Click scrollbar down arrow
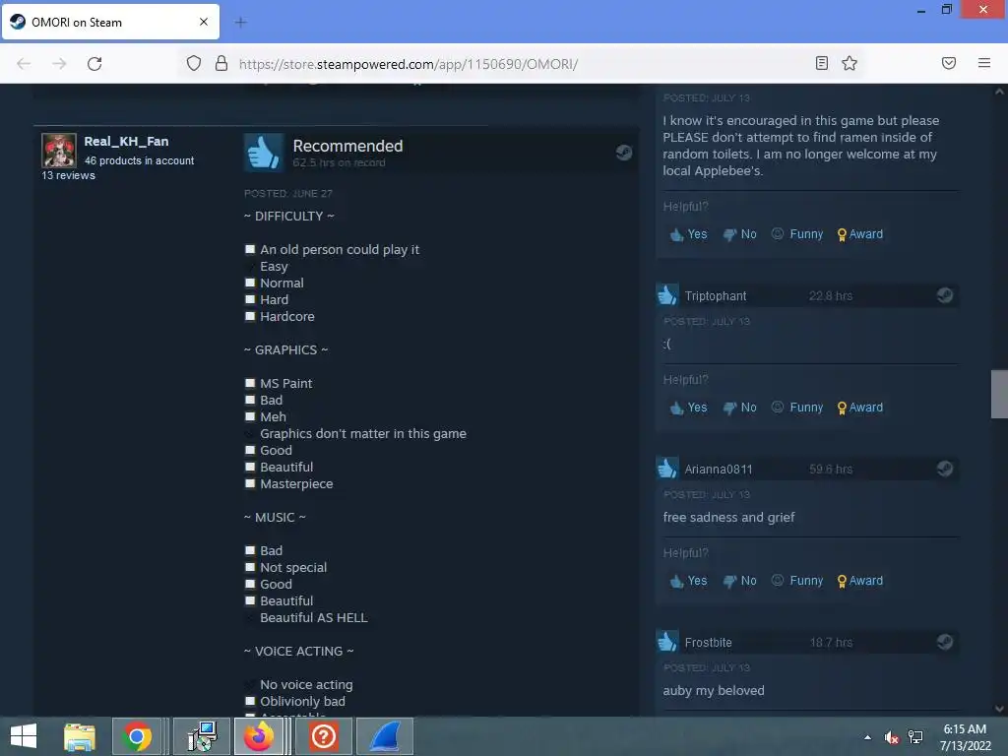The image size is (1008, 756). click(999, 709)
